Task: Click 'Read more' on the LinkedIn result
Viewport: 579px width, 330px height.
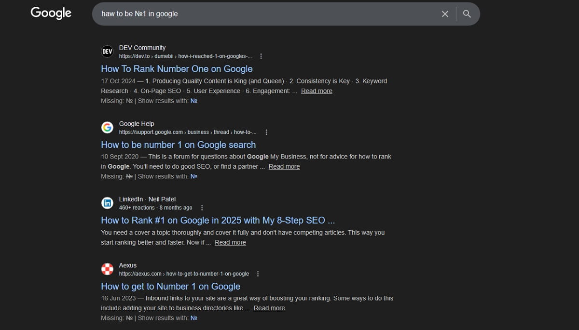Action: coord(230,242)
